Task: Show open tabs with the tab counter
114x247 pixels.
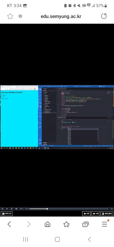Action: click(86, 224)
